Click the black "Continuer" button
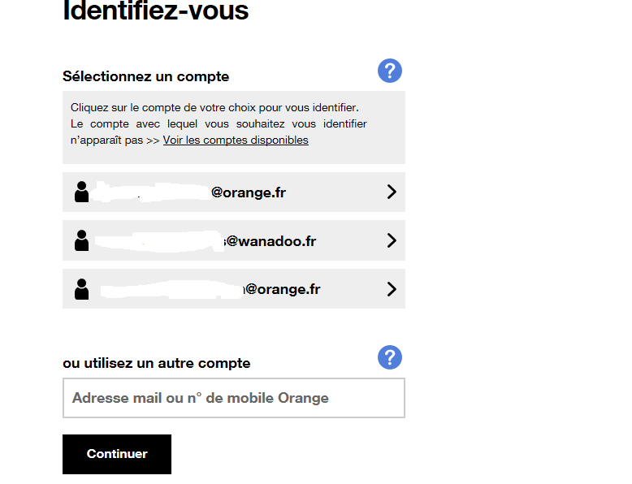The height and width of the screenshot is (484, 632). pos(117,454)
